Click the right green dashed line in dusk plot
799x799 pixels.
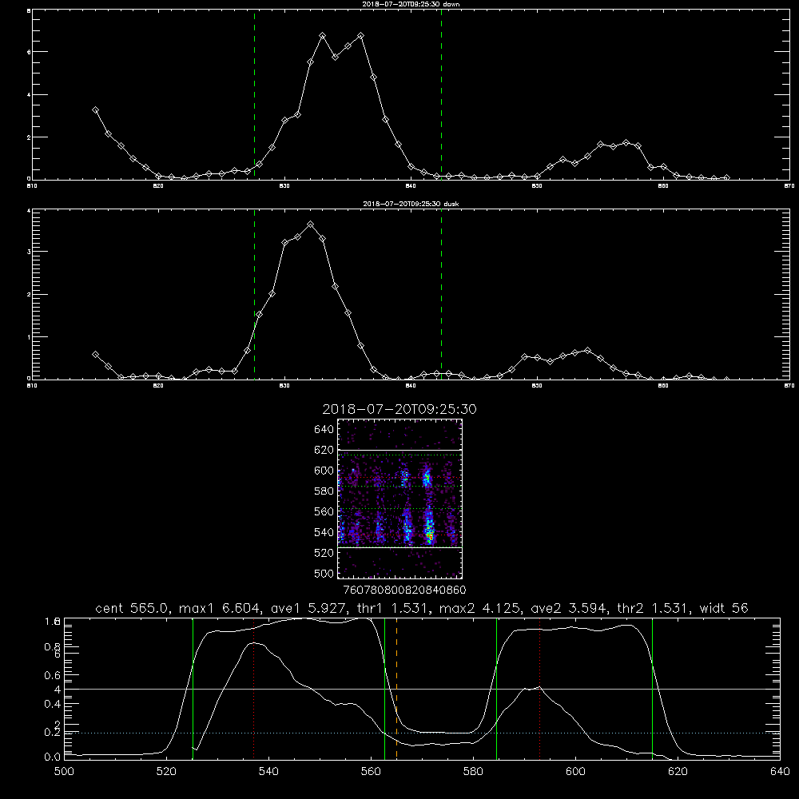[x=441, y=294]
